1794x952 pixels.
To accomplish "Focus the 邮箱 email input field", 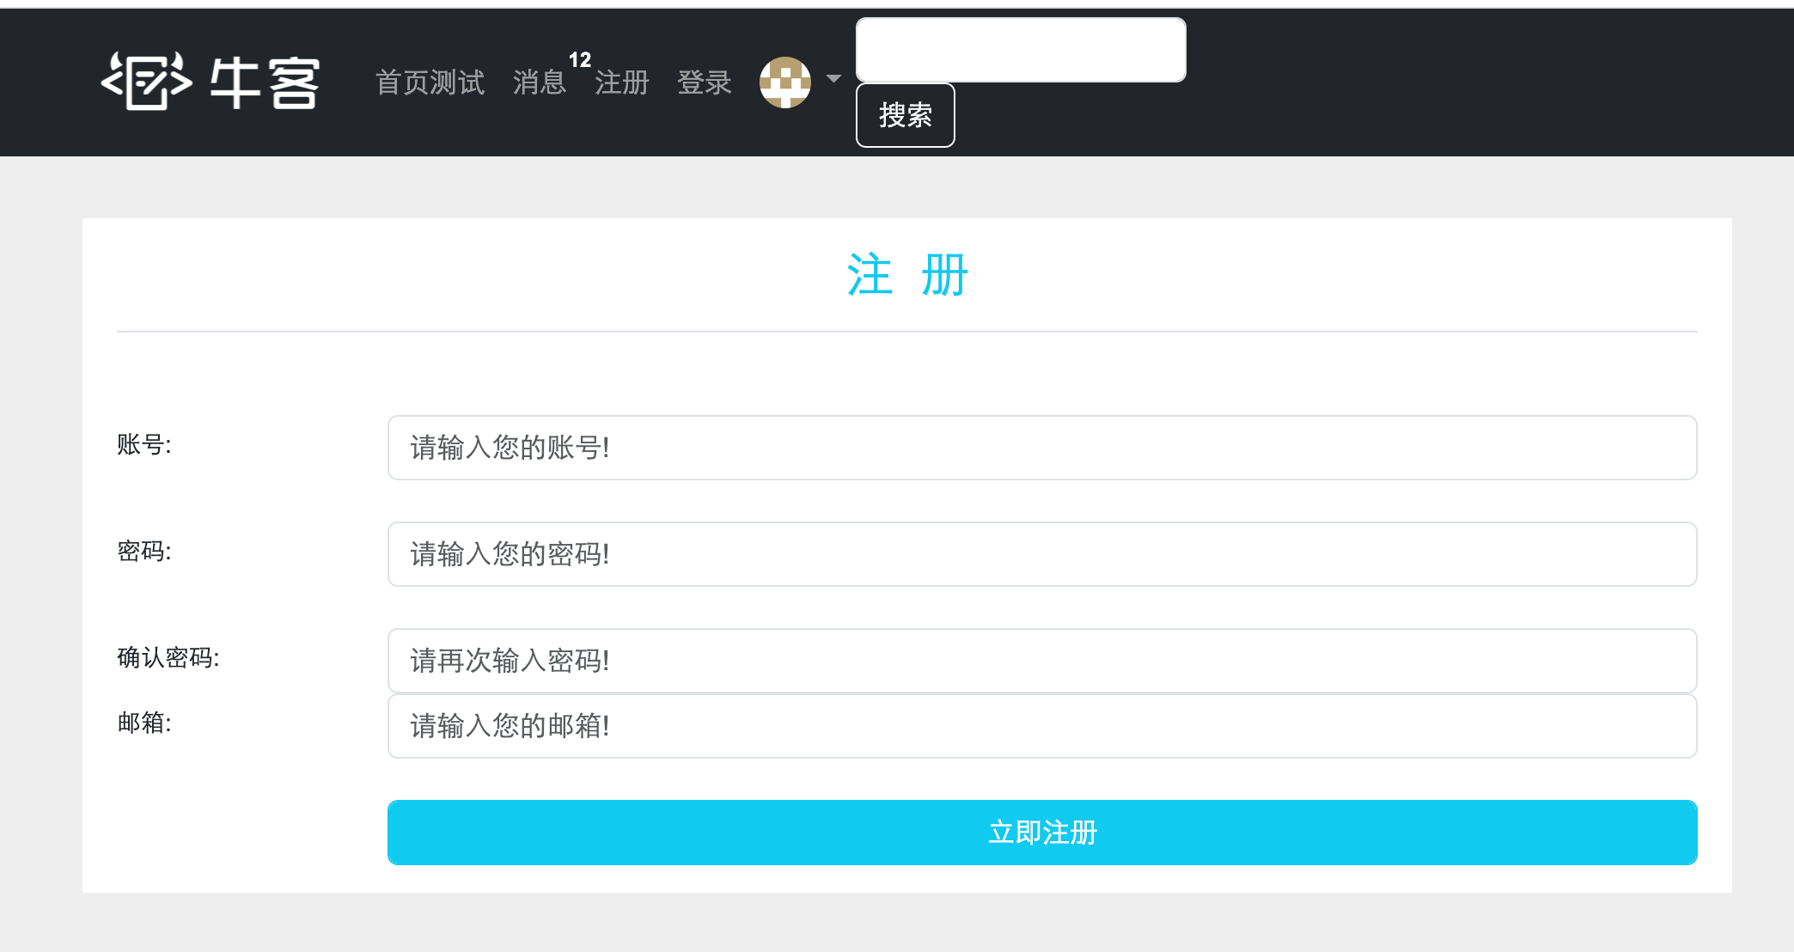I will pyautogui.click(x=1042, y=726).
